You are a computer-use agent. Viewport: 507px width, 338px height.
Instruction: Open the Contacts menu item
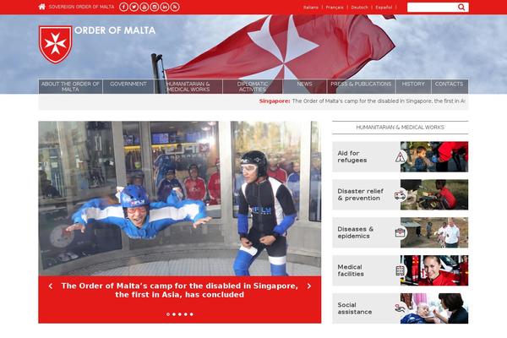point(450,86)
